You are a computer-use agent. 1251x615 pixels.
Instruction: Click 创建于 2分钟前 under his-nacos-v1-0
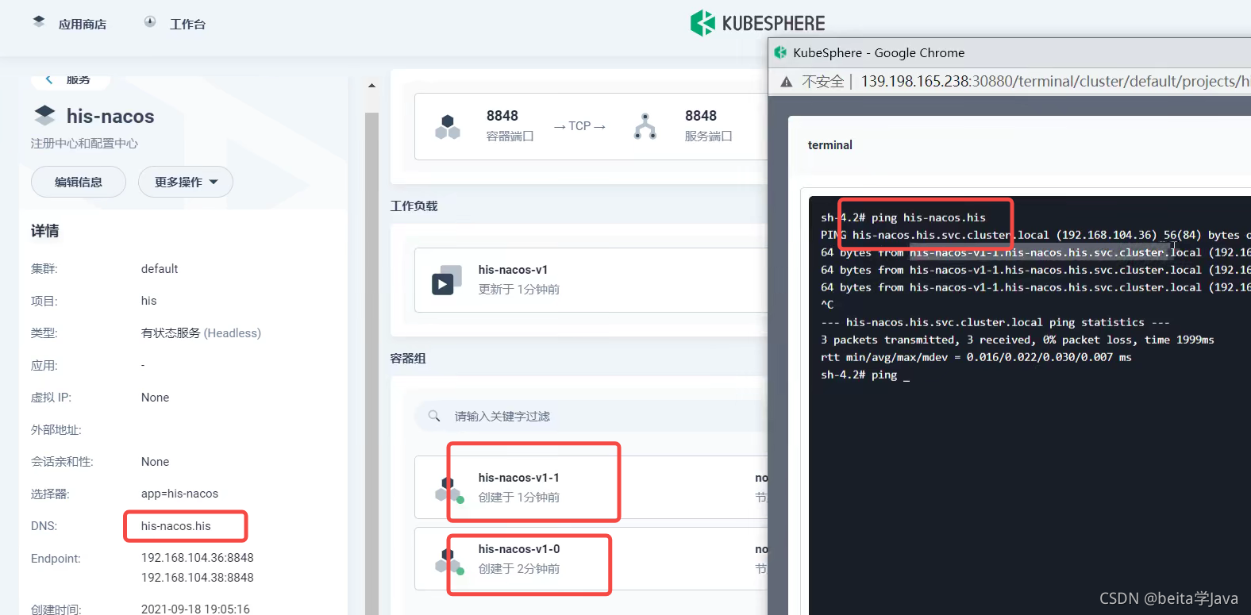coord(518,569)
